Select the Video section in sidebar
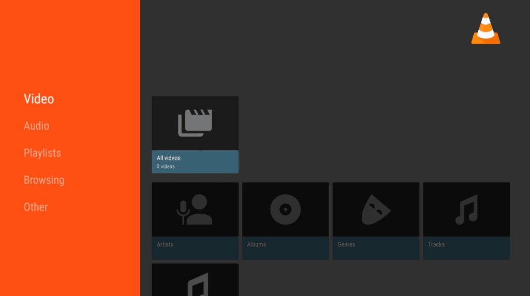530x296 pixels. point(38,99)
